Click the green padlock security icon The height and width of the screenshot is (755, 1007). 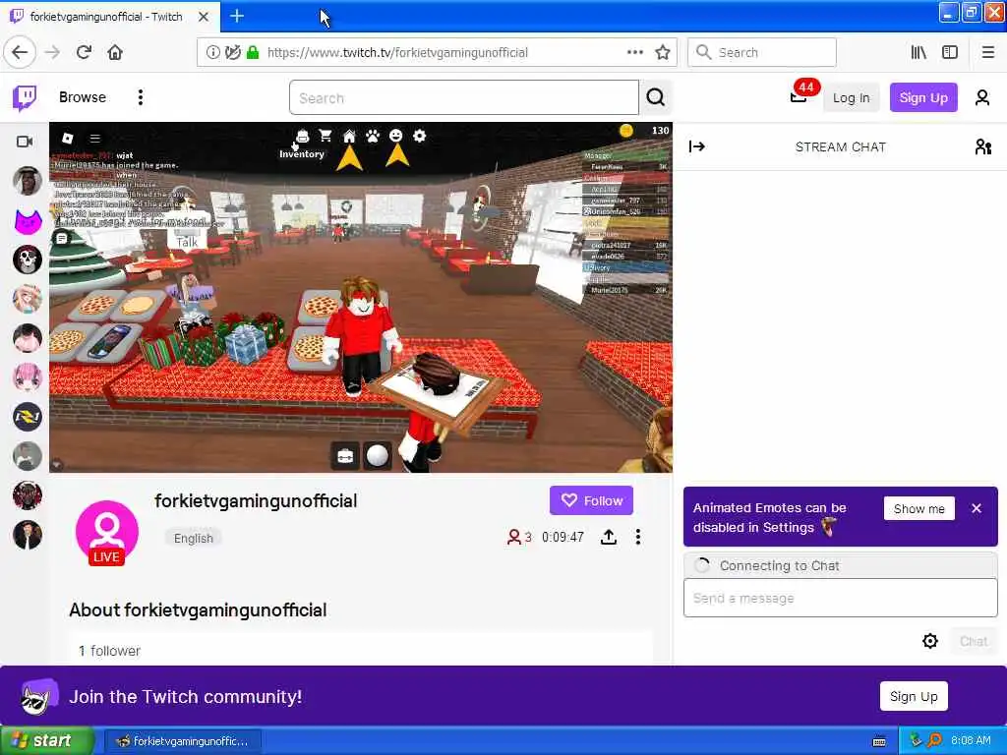pyautogui.click(x=253, y=53)
